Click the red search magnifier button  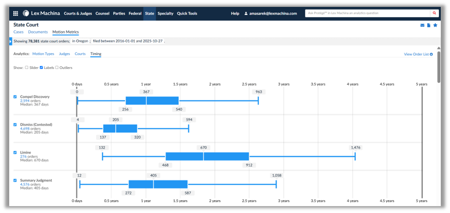pyautogui.click(x=434, y=13)
